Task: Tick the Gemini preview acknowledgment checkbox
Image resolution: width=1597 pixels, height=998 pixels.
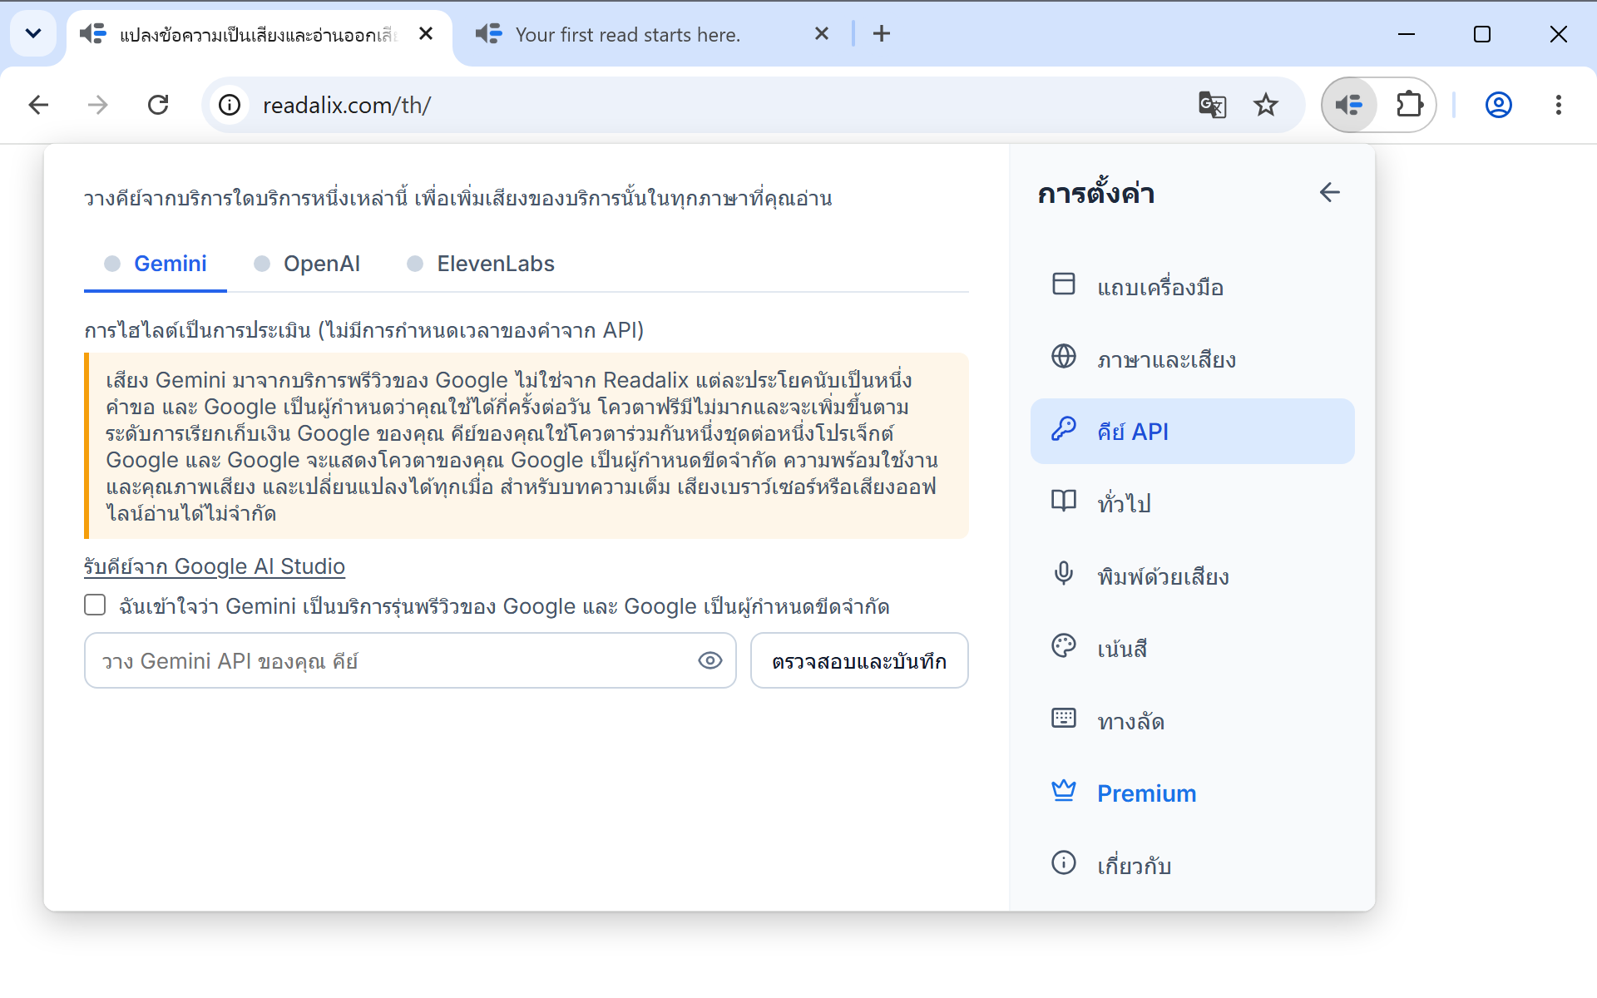Action: 95,605
